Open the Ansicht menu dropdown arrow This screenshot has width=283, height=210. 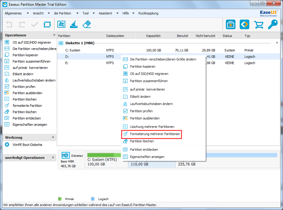[49, 13]
